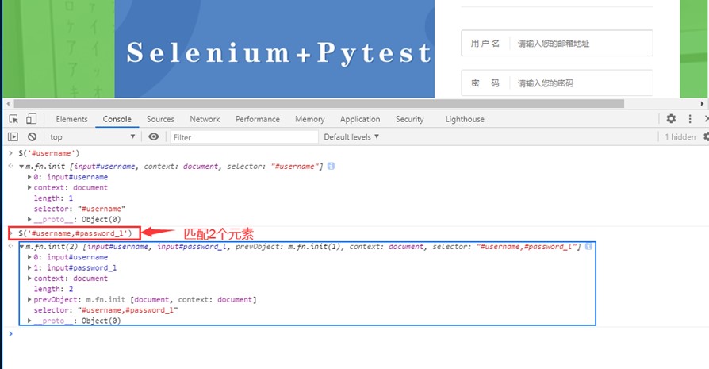Image resolution: width=709 pixels, height=369 pixels.
Task: Click the "1 hidden" messages indicator
Action: pyautogui.click(x=680, y=136)
